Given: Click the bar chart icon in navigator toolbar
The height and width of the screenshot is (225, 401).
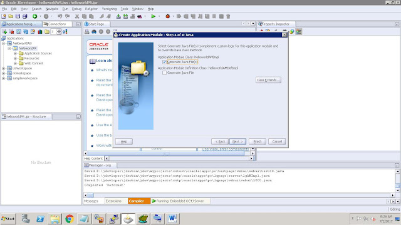Looking at the screenshot, I should (40, 32).
